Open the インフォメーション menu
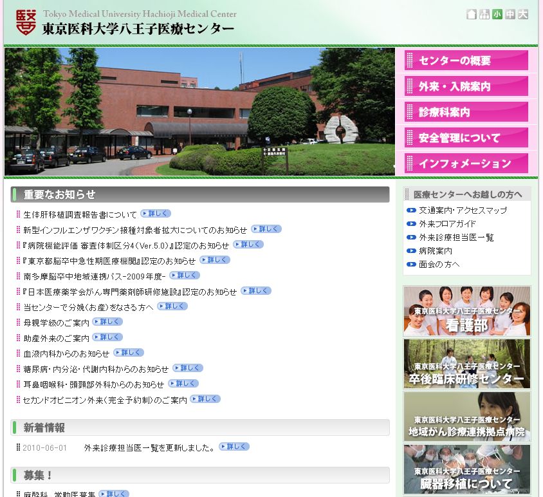The width and height of the screenshot is (543, 497). 466,164
